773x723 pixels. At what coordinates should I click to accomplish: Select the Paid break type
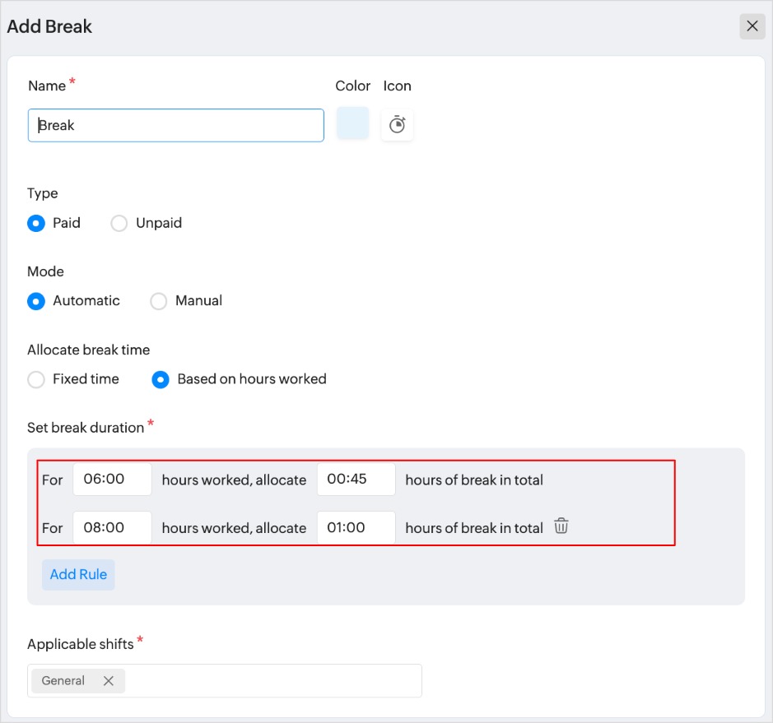36,223
